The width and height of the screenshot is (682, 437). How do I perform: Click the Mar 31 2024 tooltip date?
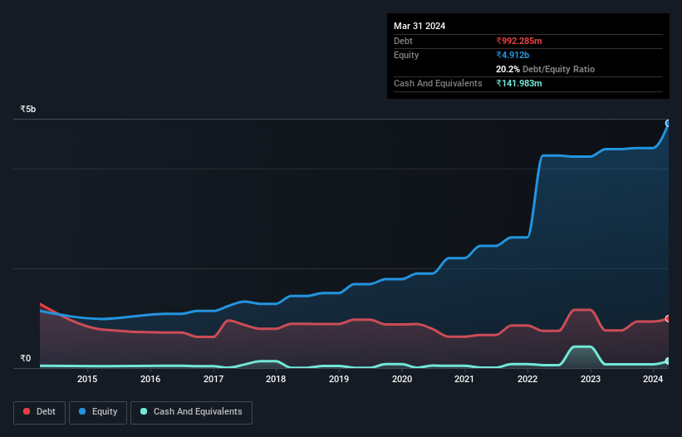point(420,26)
